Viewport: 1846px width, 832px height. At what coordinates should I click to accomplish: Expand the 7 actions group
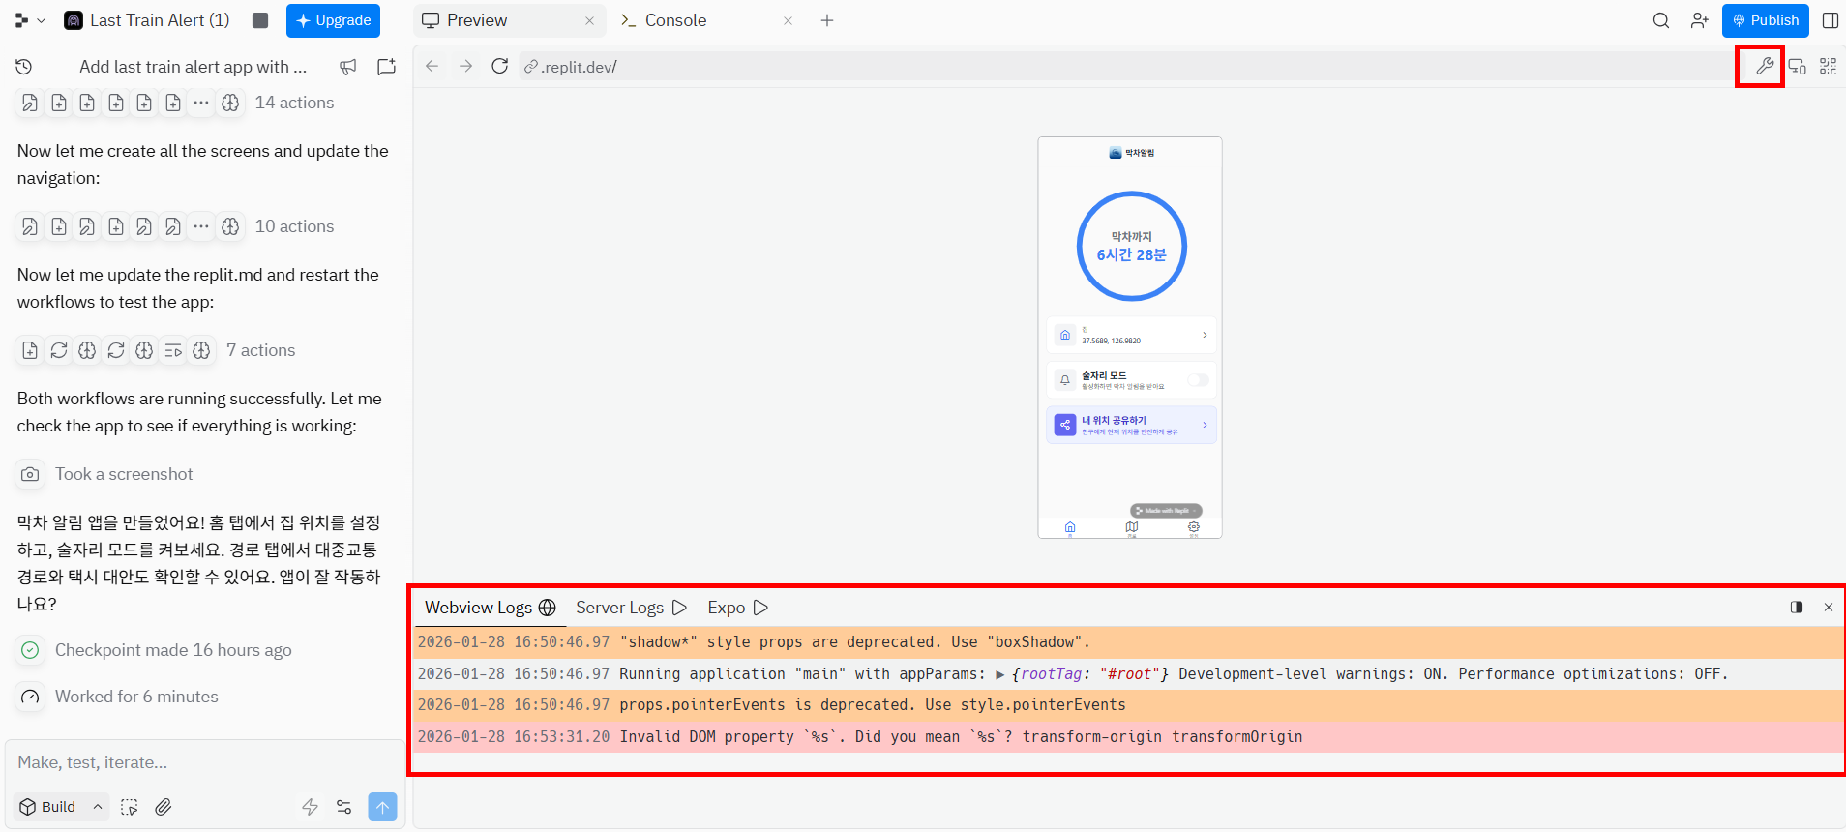click(x=260, y=350)
